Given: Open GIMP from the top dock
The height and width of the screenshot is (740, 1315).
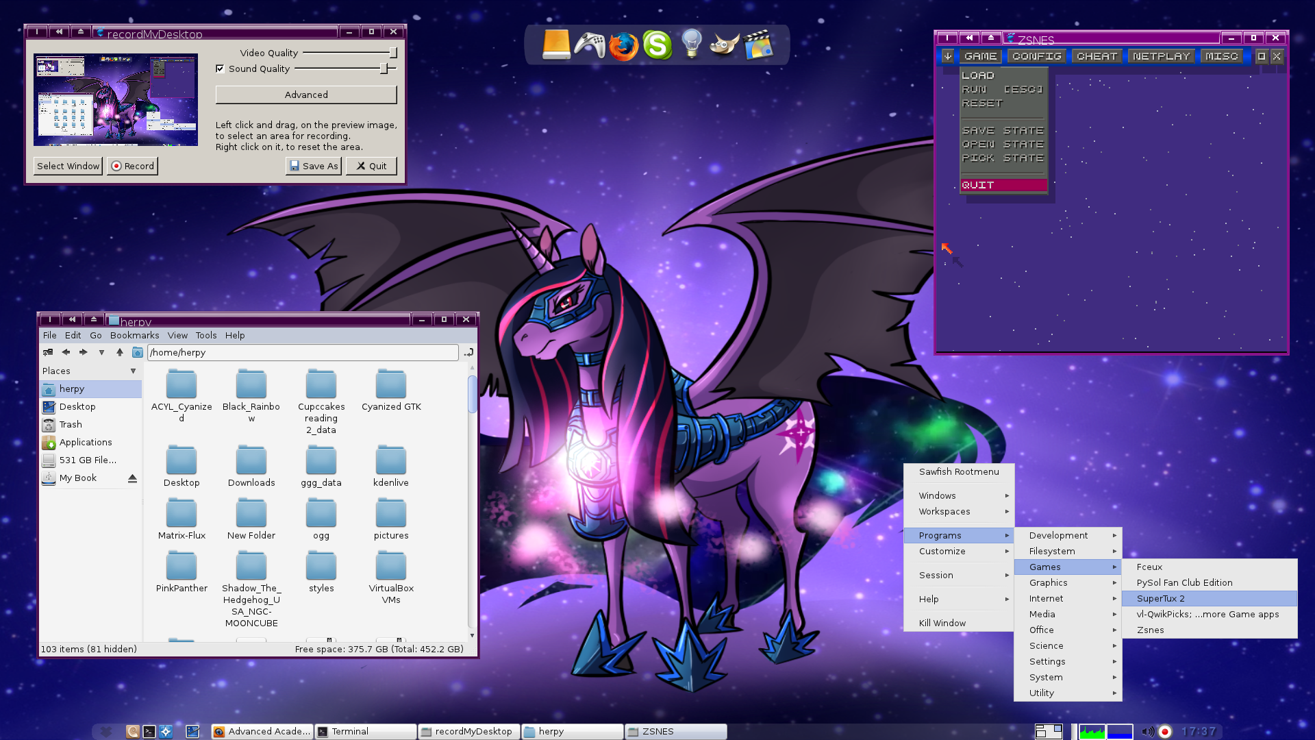Looking at the screenshot, I should coord(724,45).
